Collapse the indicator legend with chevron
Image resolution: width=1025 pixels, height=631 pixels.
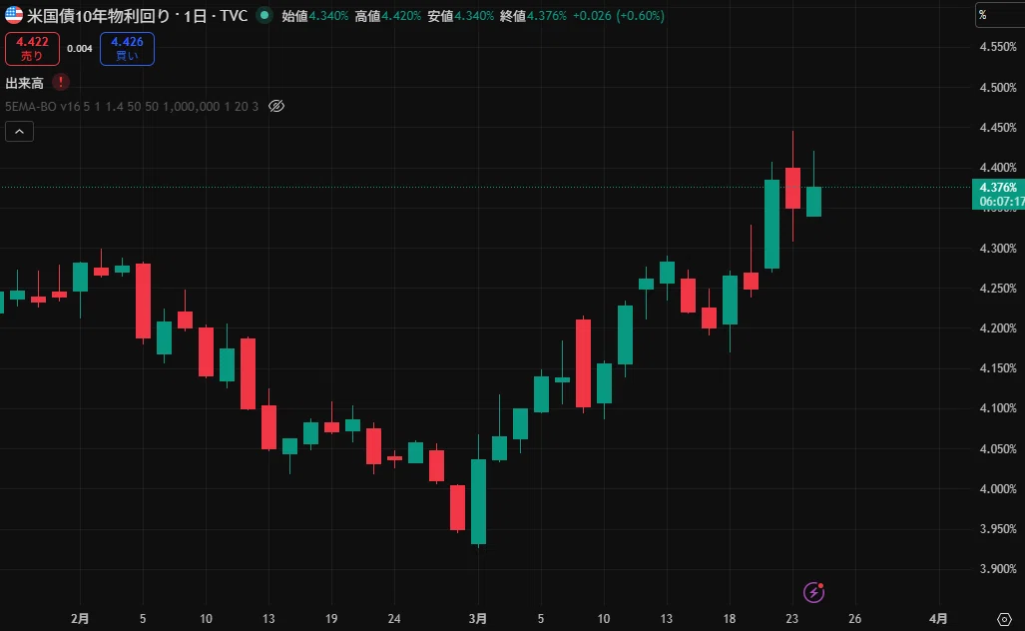point(20,132)
